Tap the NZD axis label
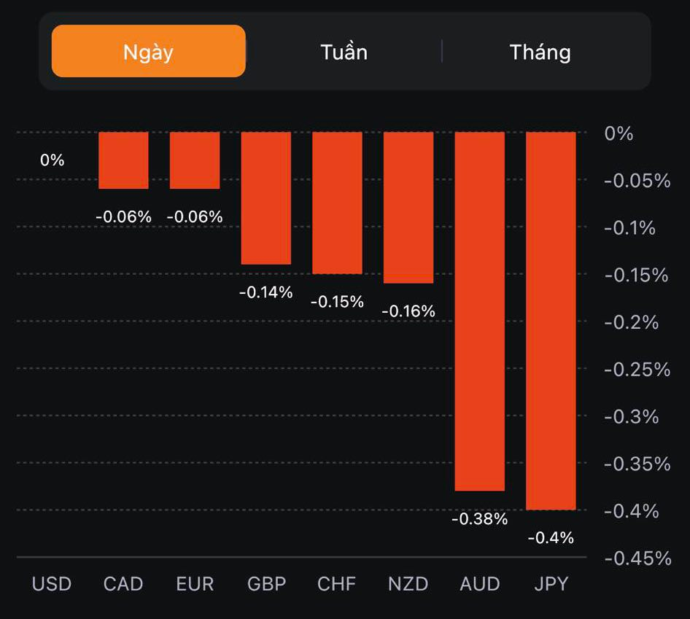This screenshot has height=619, width=690. [408, 584]
